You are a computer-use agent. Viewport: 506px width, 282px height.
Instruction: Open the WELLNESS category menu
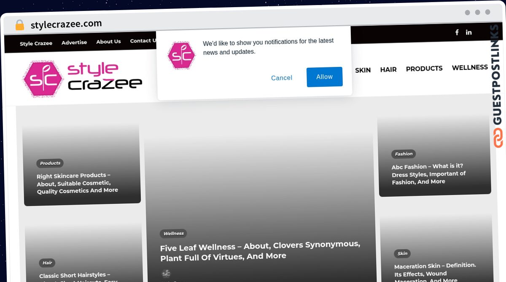(x=470, y=67)
